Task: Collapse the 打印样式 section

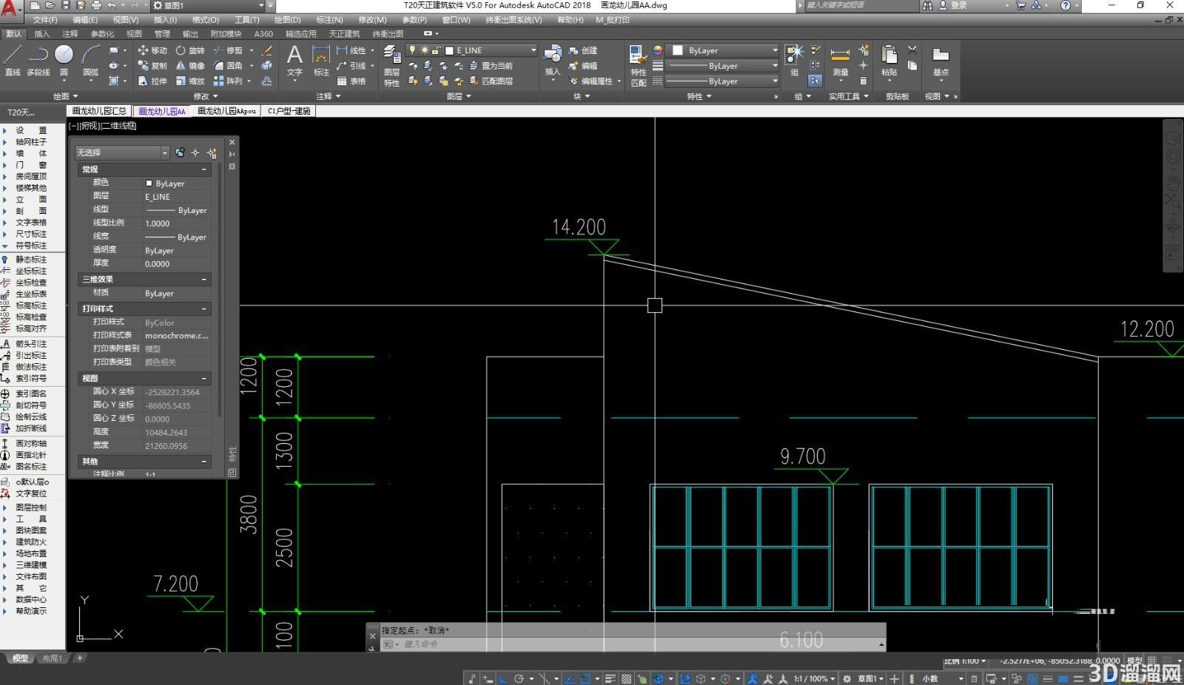Action: [x=204, y=308]
